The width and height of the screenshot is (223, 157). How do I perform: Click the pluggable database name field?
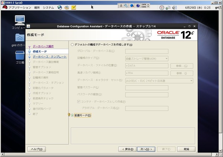147,108
